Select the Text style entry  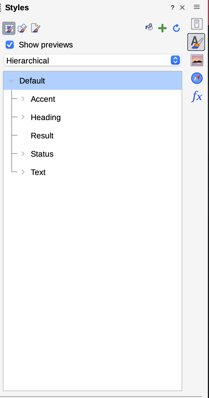click(38, 172)
